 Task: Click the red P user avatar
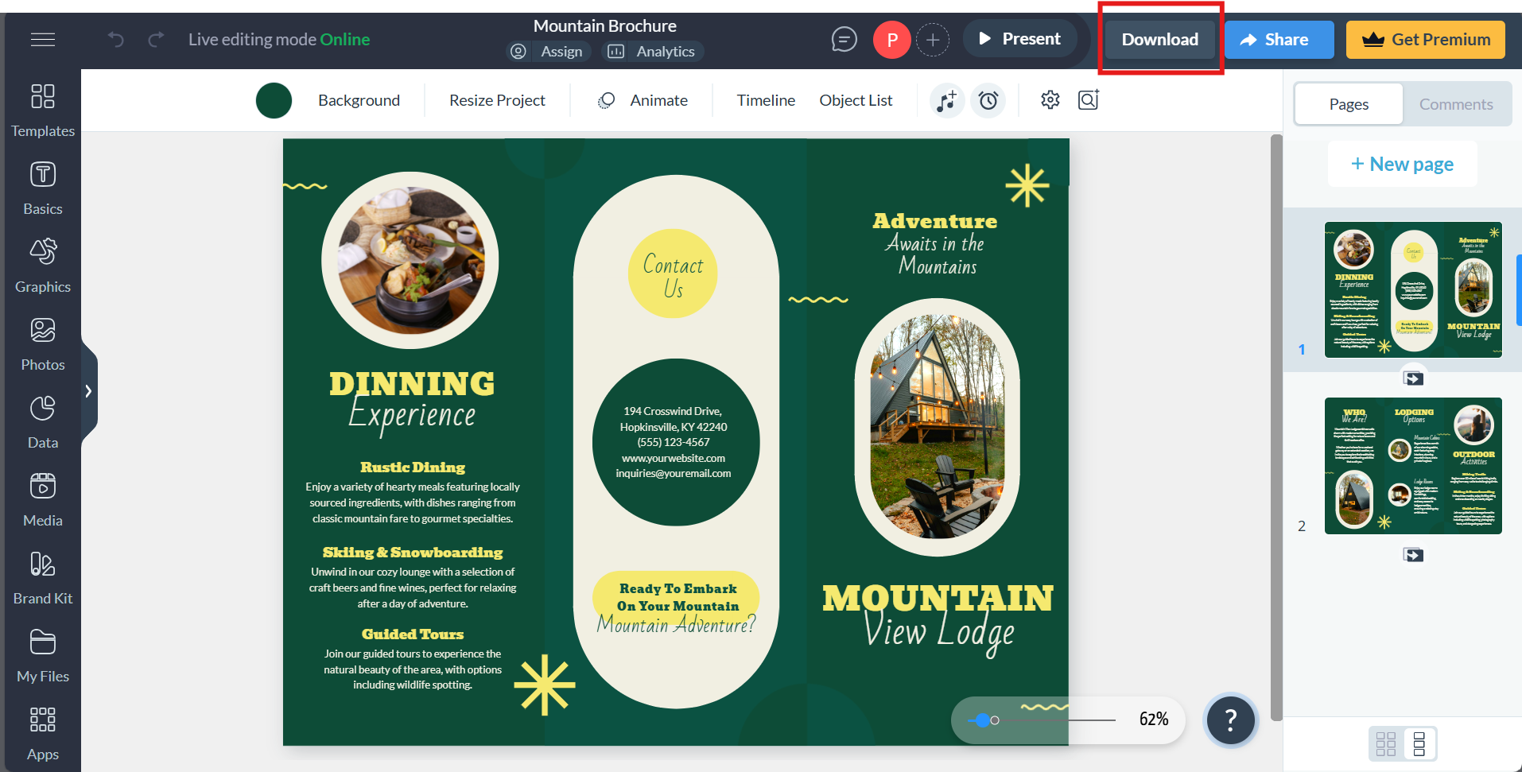tap(892, 40)
